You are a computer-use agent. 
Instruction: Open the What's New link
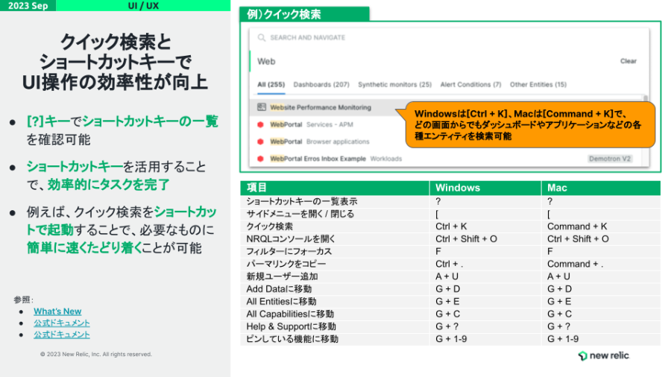pyautogui.click(x=57, y=311)
